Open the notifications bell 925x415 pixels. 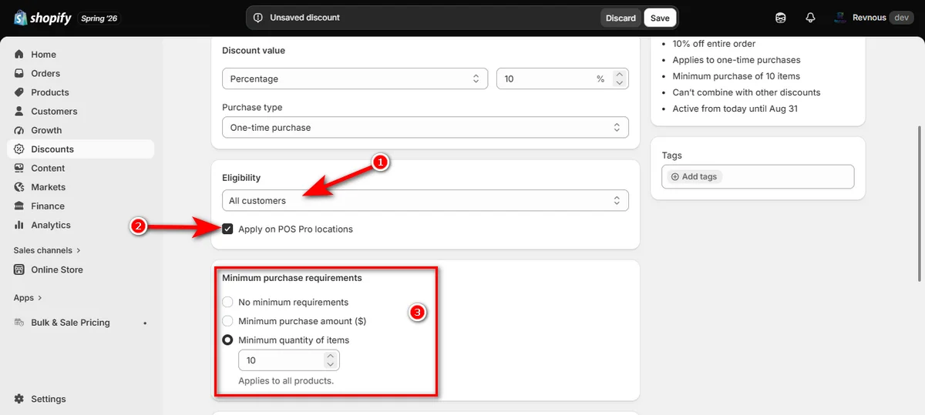click(810, 18)
